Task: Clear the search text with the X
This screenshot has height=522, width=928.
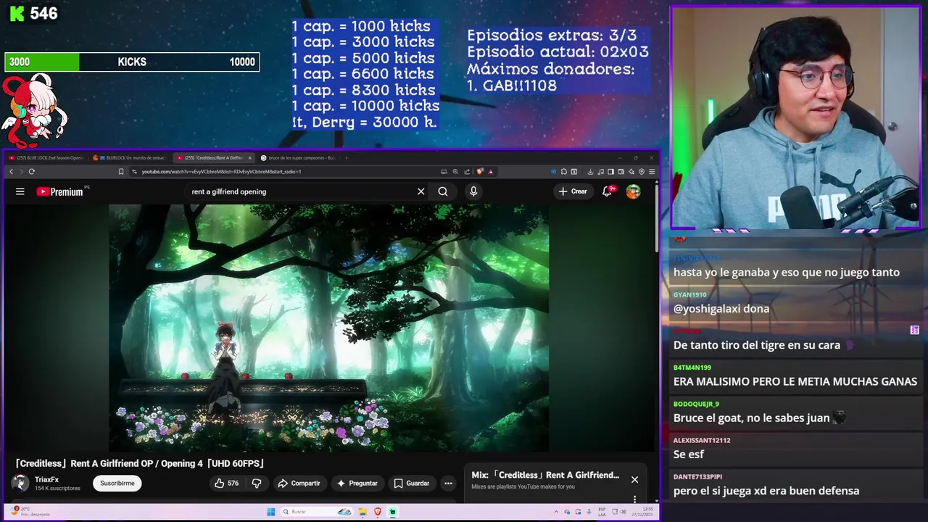Action: [x=420, y=191]
